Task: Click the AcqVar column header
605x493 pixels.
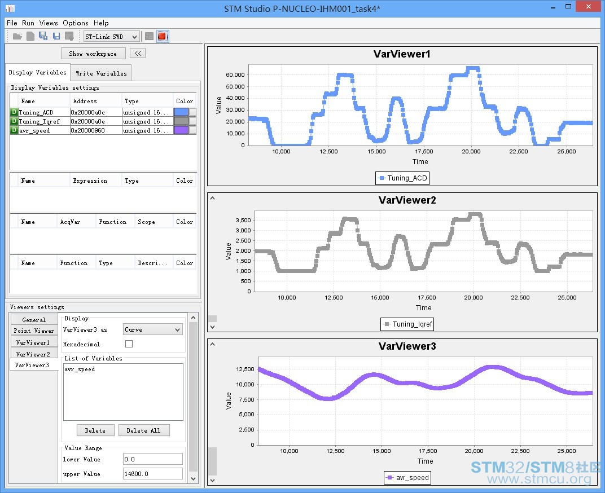Action: click(x=76, y=222)
